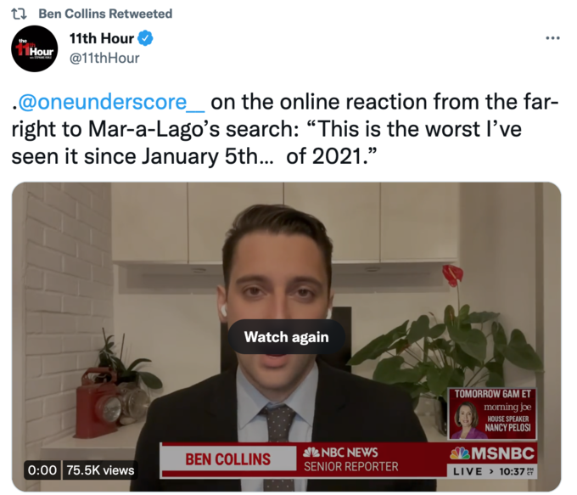The height and width of the screenshot is (495, 577).
Task: Open Ben Collins Retweeted link
Action: (x=105, y=14)
